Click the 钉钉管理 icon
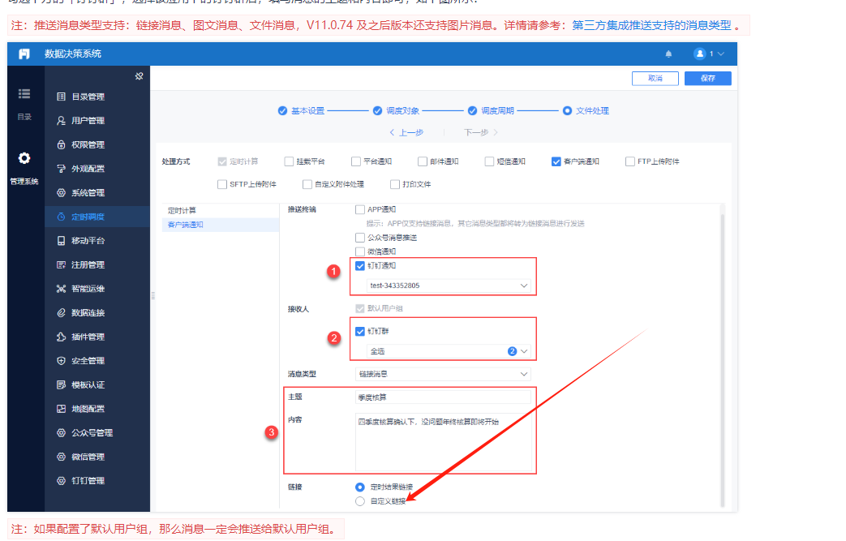 61,481
